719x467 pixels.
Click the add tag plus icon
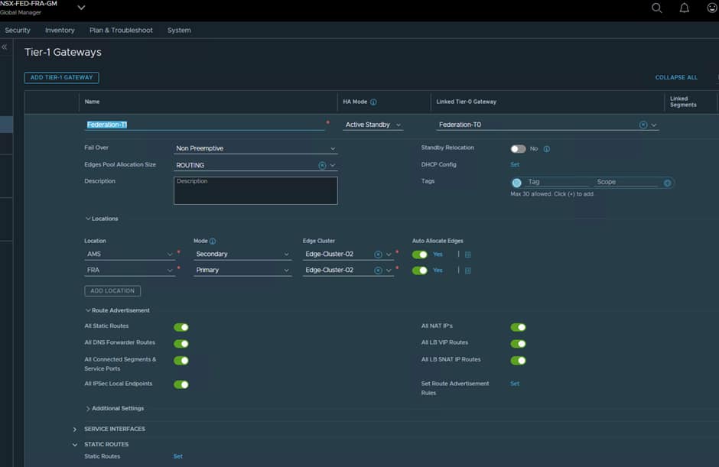668,183
